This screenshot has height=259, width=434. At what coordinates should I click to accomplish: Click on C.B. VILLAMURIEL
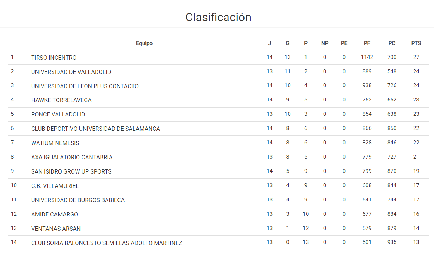click(55, 186)
